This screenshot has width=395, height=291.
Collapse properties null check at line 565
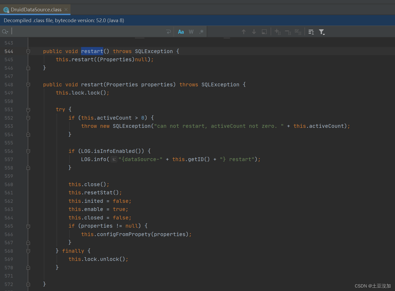click(28, 226)
